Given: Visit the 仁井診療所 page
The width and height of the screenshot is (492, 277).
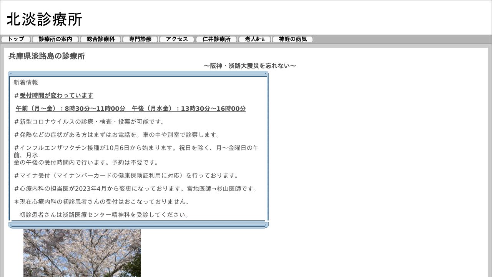Looking at the screenshot, I should pyautogui.click(x=216, y=39).
